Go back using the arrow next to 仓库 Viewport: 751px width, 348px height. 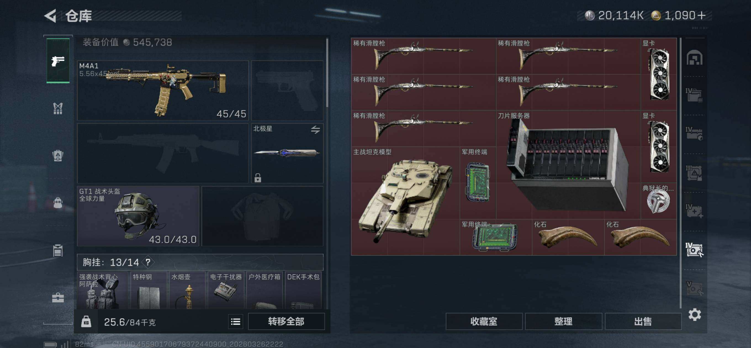pyautogui.click(x=51, y=15)
